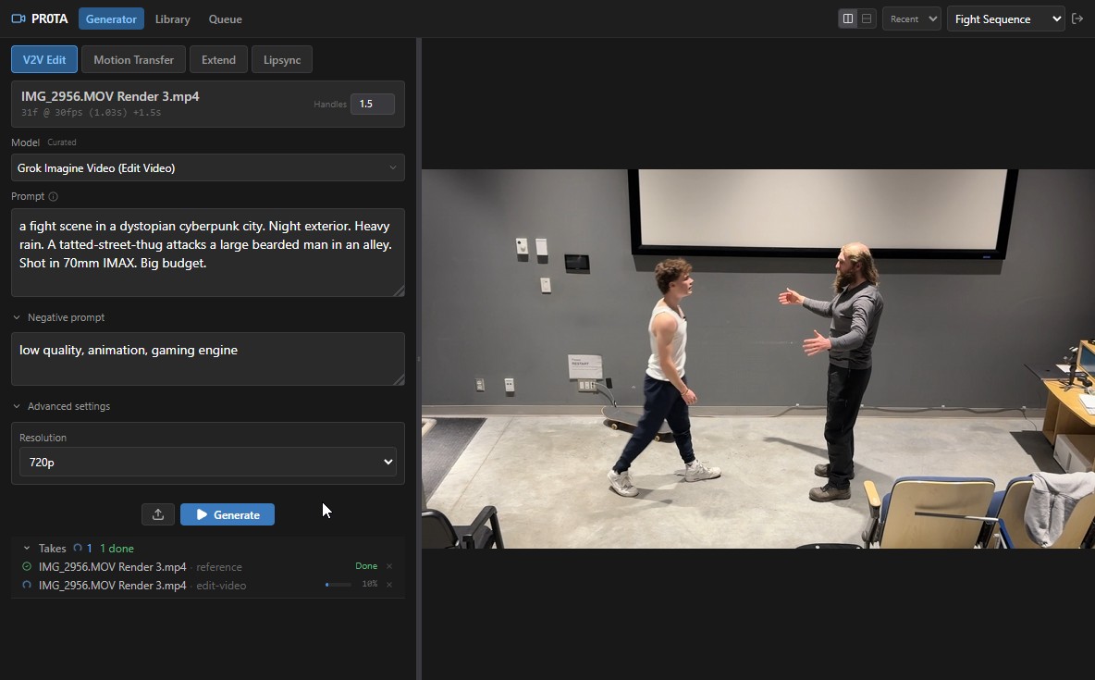Edit the Handles value field
The image size is (1095, 680).
pyautogui.click(x=373, y=104)
